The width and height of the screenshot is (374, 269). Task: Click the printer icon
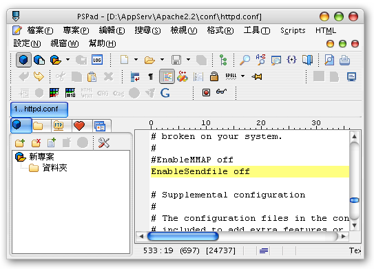(x=344, y=60)
